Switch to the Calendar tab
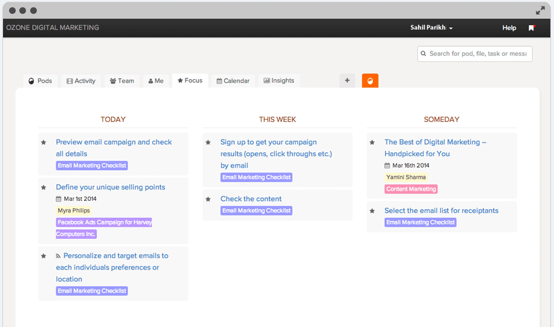 pyautogui.click(x=233, y=81)
